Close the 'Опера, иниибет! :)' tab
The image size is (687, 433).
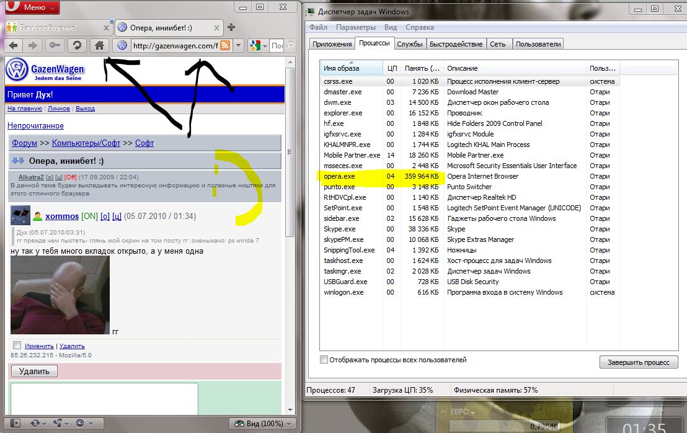(216, 28)
